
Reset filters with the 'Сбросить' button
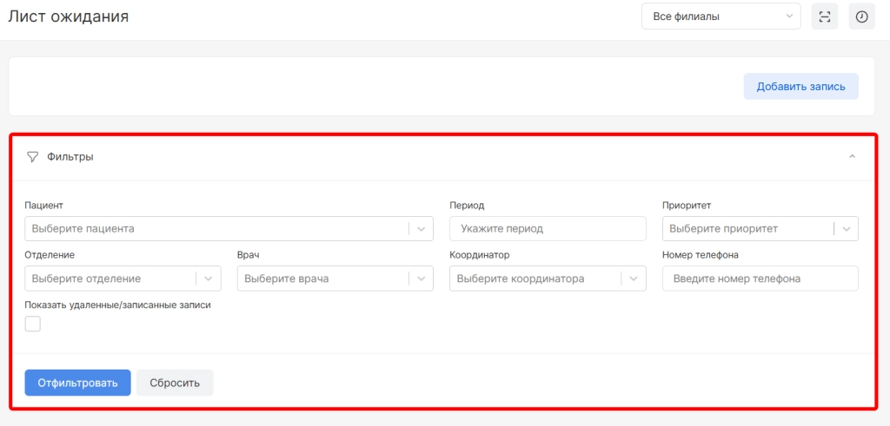(x=175, y=383)
